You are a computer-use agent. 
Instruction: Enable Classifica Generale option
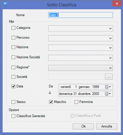click(13, 116)
